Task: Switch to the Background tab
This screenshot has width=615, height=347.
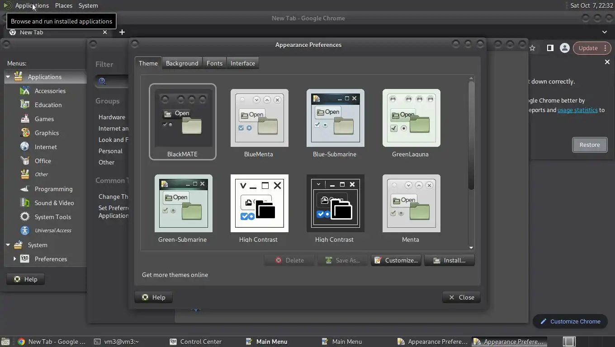Action: click(x=182, y=63)
